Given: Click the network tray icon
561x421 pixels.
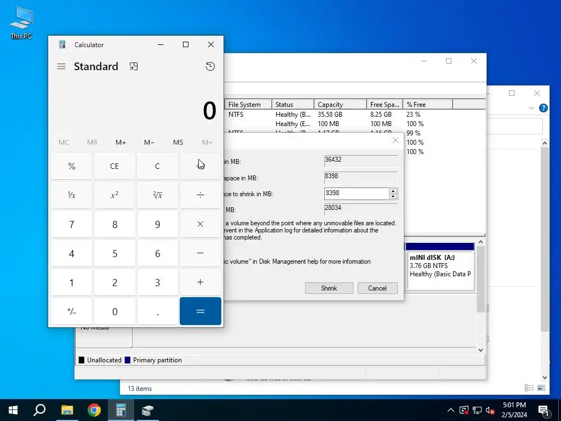Looking at the screenshot, I should pos(477,410).
